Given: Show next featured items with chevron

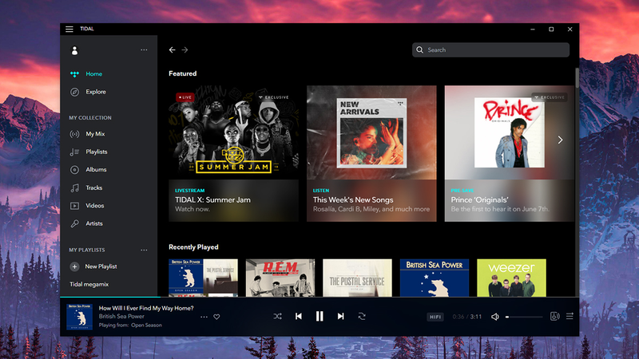Looking at the screenshot, I should point(561,140).
